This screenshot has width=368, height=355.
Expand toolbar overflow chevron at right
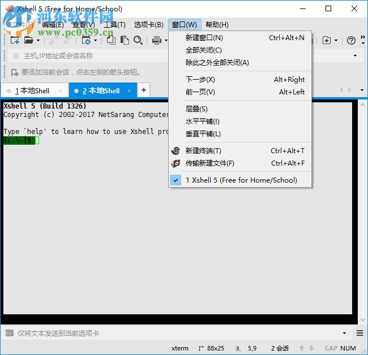coord(362,40)
